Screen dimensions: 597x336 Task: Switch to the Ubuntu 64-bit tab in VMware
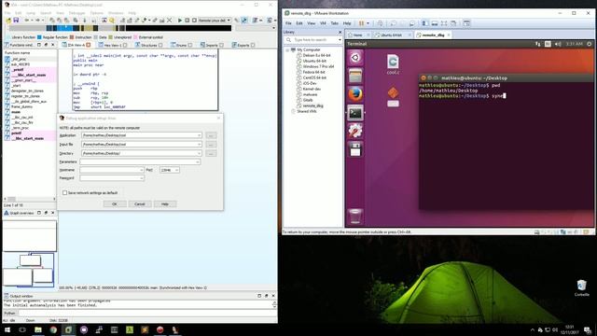coord(391,35)
